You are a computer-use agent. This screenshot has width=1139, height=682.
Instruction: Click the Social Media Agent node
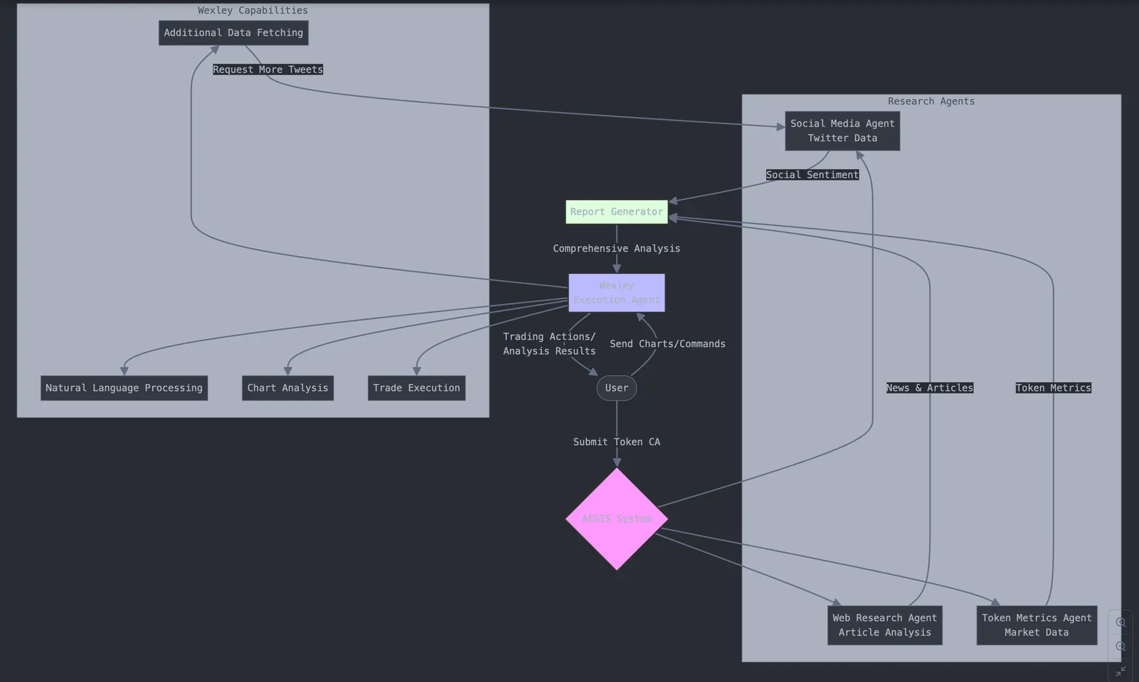(842, 131)
